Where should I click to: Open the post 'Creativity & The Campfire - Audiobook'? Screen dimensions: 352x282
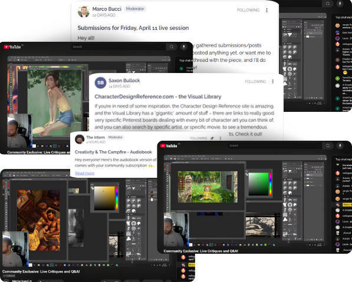click(113, 152)
